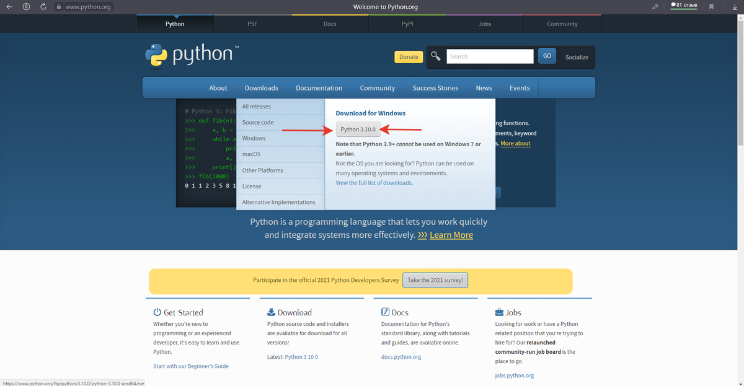Follow the More about link
Viewport: 744px width, 386px height.
tap(515, 144)
